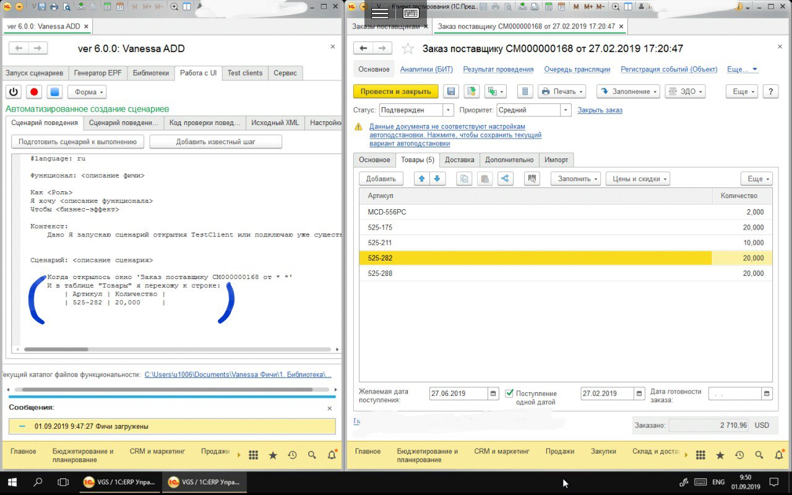Click the copy rows icon in Товары toolbar
This screenshot has width=792, height=495.
click(465, 179)
